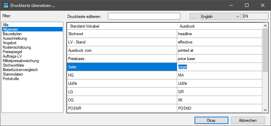This screenshot has width=271, height=126.
Task: Click the ellipsis browse button
Action: [194, 17]
